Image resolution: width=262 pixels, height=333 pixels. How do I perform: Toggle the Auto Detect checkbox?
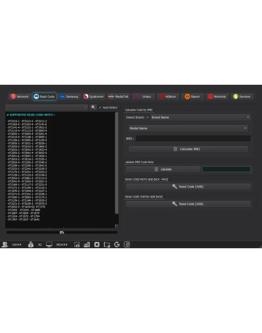(100, 107)
